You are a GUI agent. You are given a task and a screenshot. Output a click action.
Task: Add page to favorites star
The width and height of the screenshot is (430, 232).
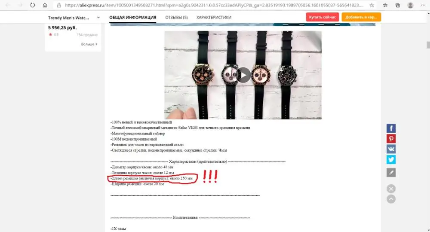(x=372, y=5)
